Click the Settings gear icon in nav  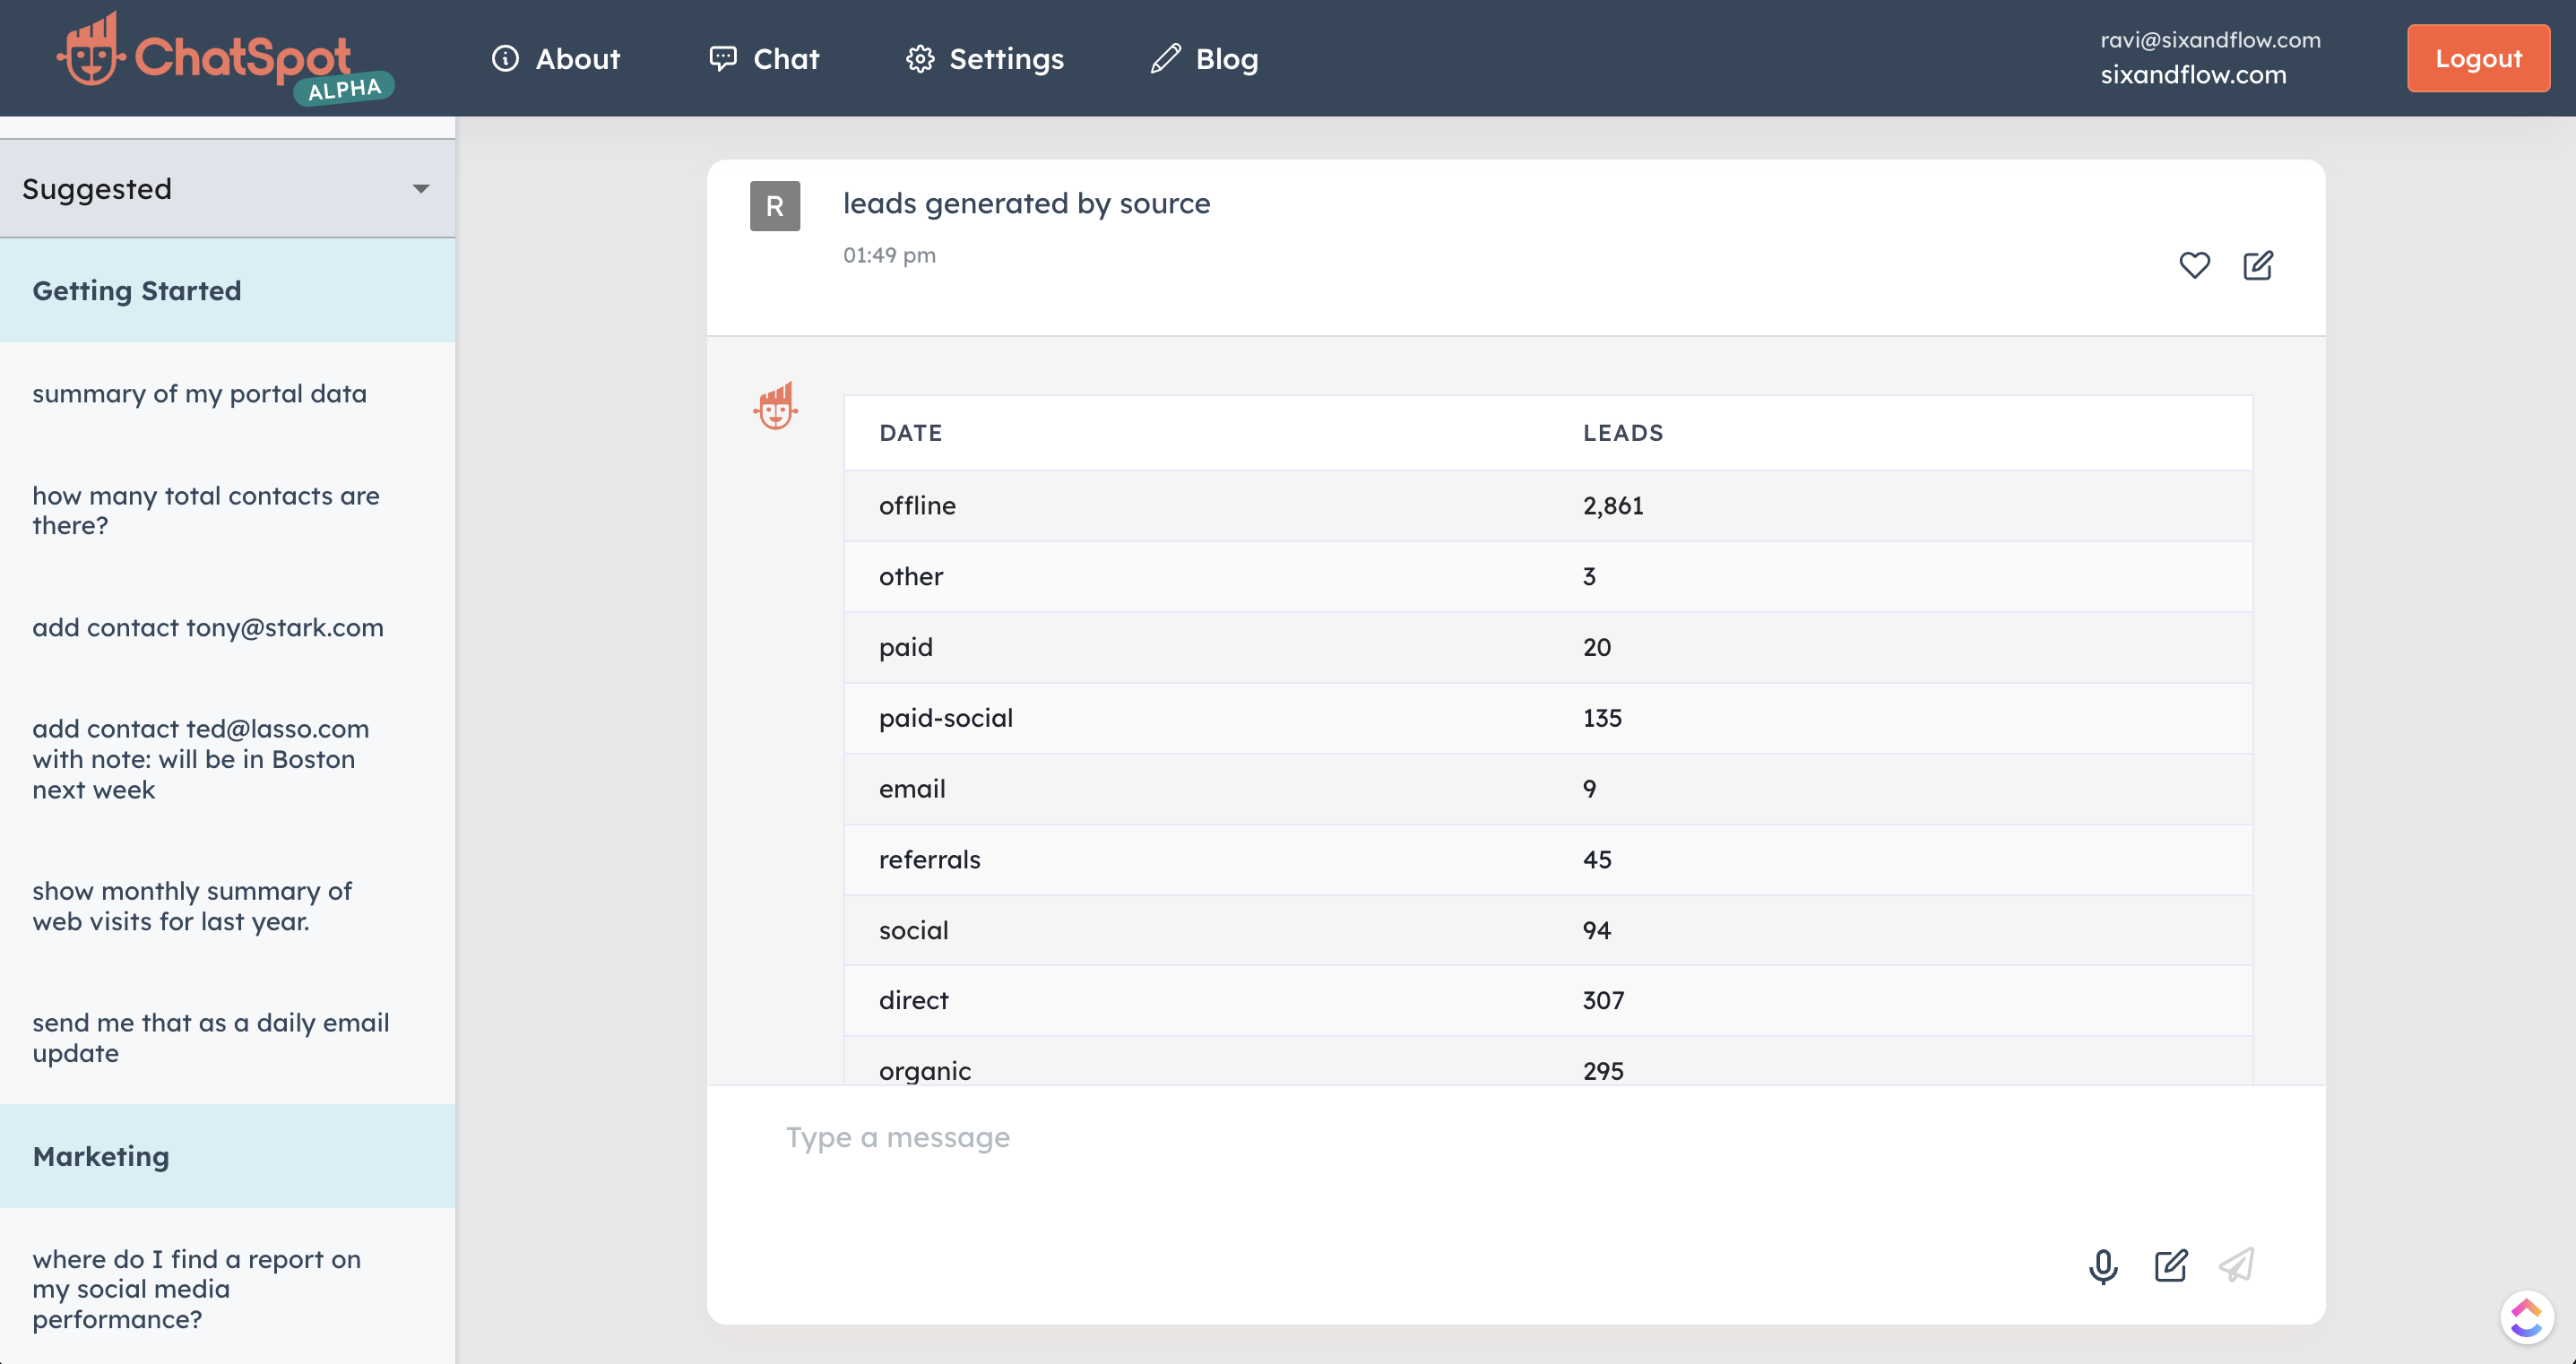(x=919, y=56)
